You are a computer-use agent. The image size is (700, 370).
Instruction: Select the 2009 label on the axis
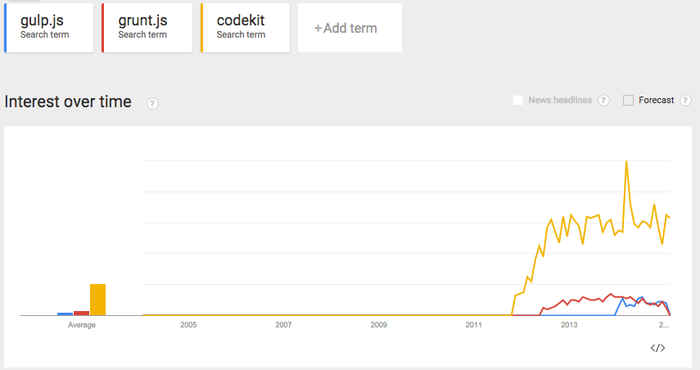[378, 325]
